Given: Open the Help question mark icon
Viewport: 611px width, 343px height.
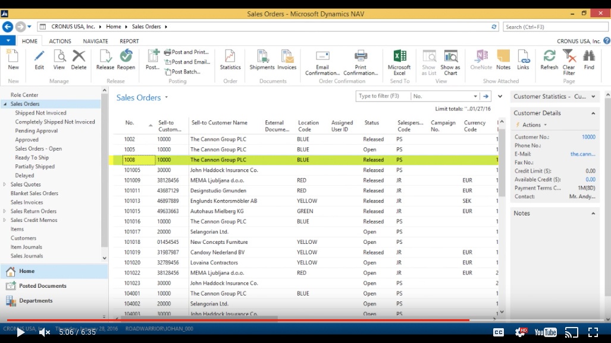Looking at the screenshot, I should pyautogui.click(x=607, y=41).
